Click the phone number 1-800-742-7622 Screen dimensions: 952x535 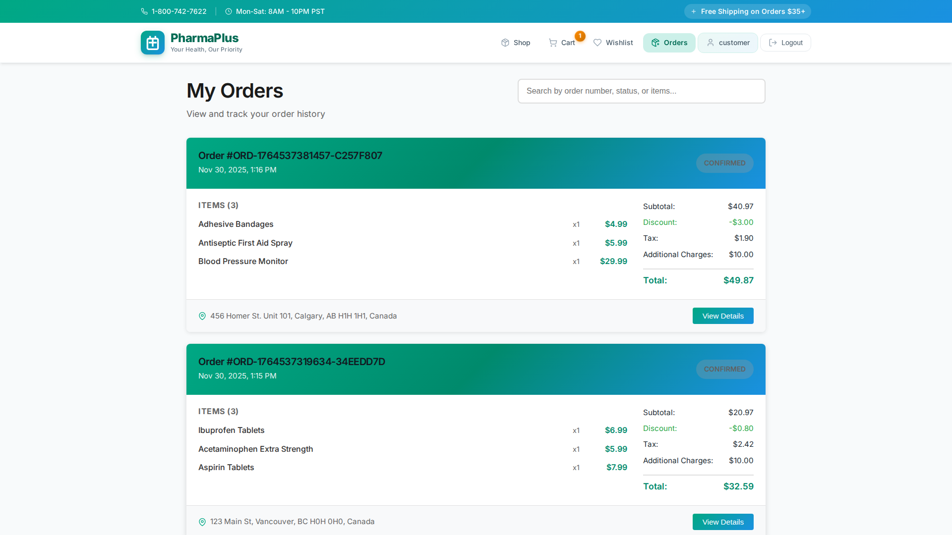click(x=178, y=11)
